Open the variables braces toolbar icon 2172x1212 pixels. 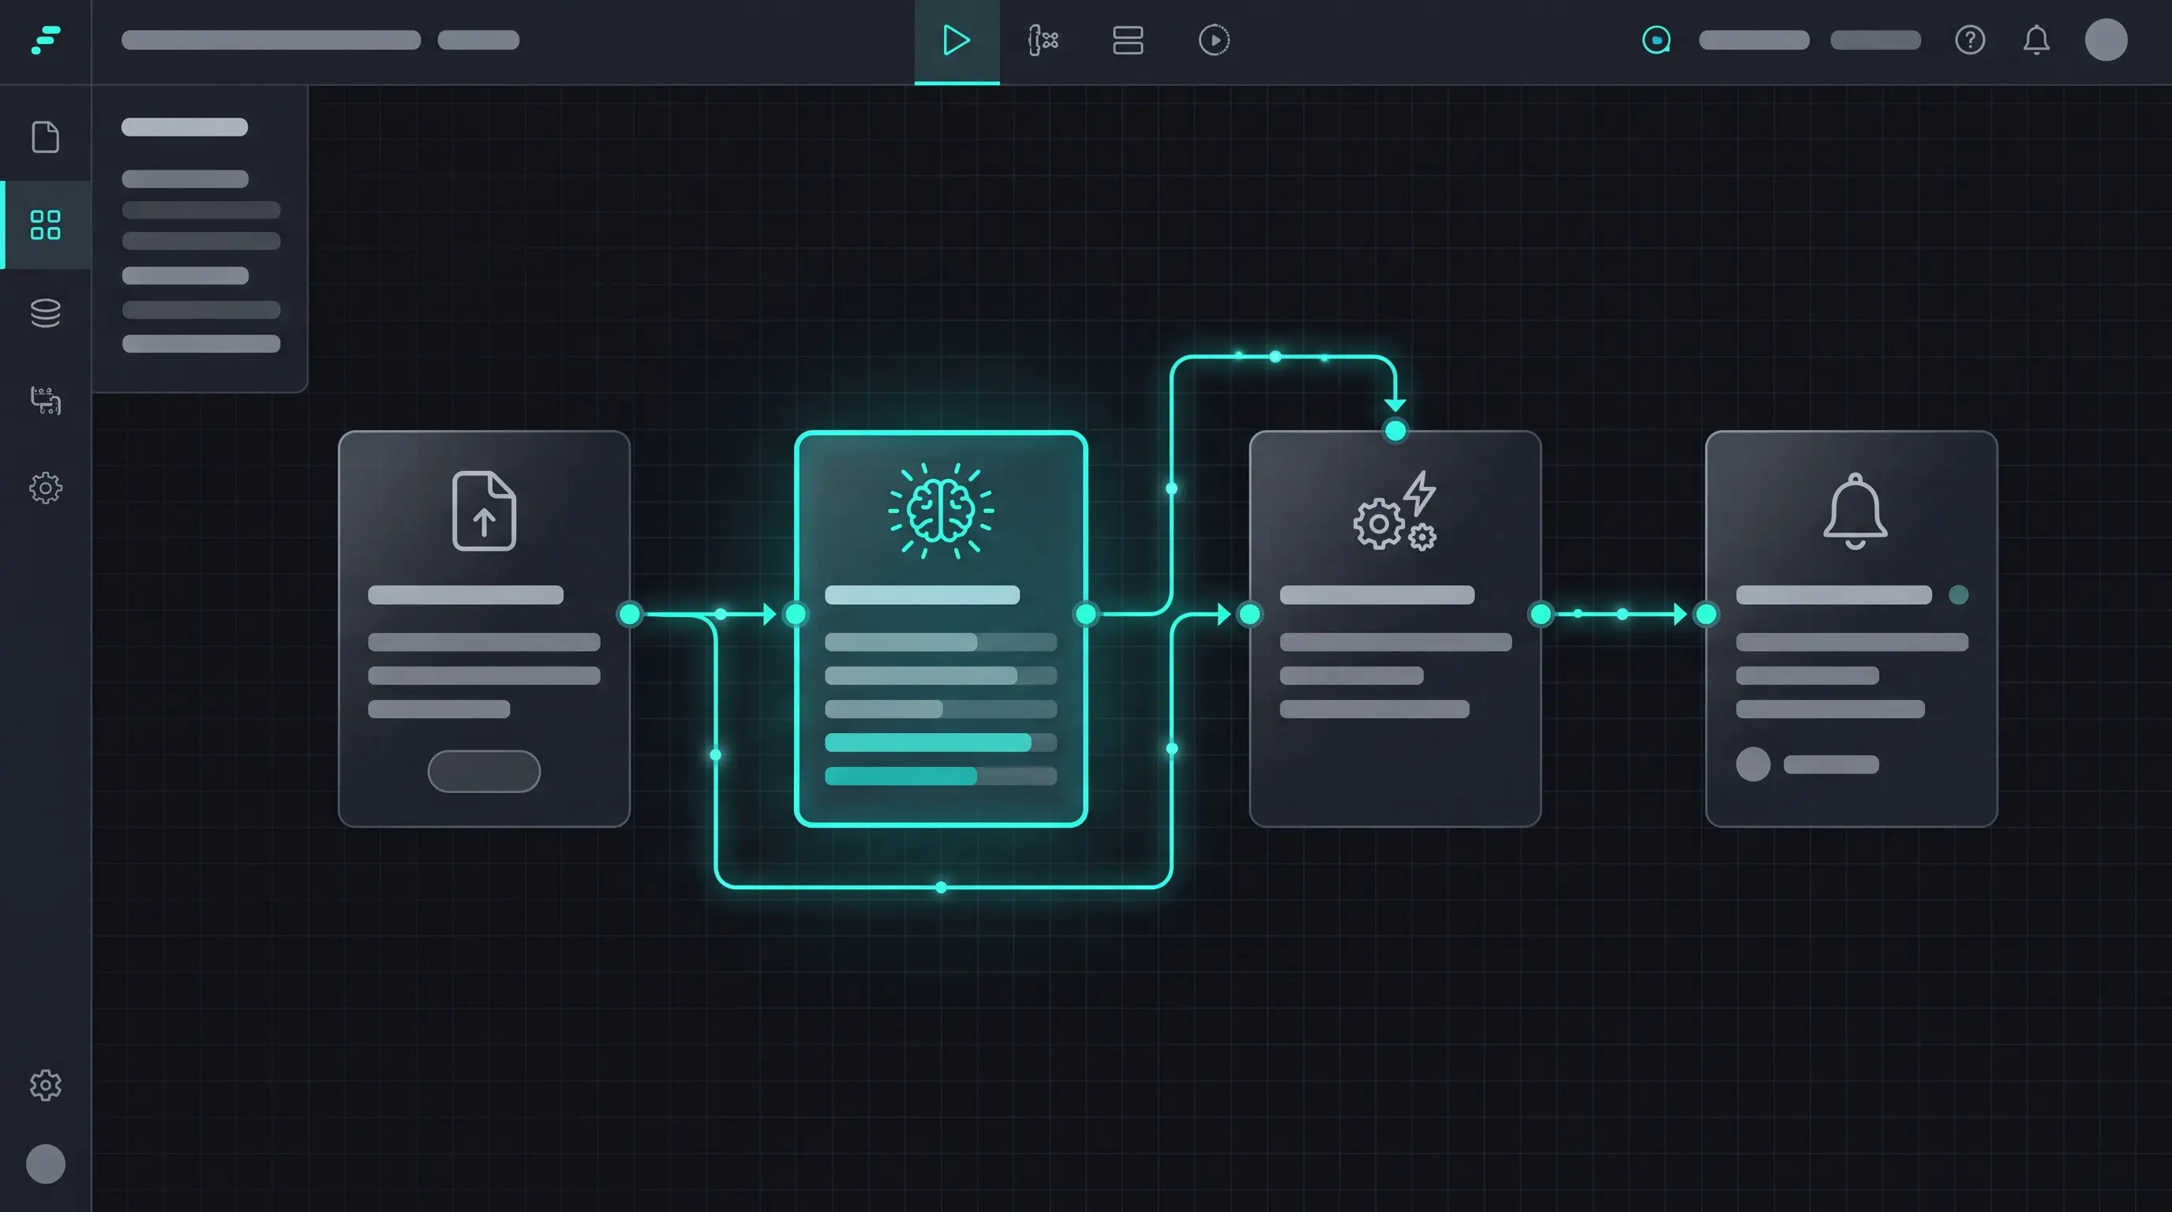tap(1043, 40)
